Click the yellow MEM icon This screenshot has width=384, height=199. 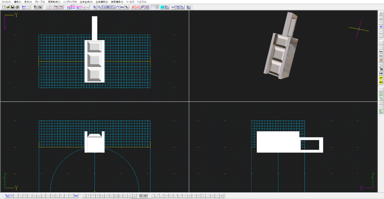pos(381,82)
